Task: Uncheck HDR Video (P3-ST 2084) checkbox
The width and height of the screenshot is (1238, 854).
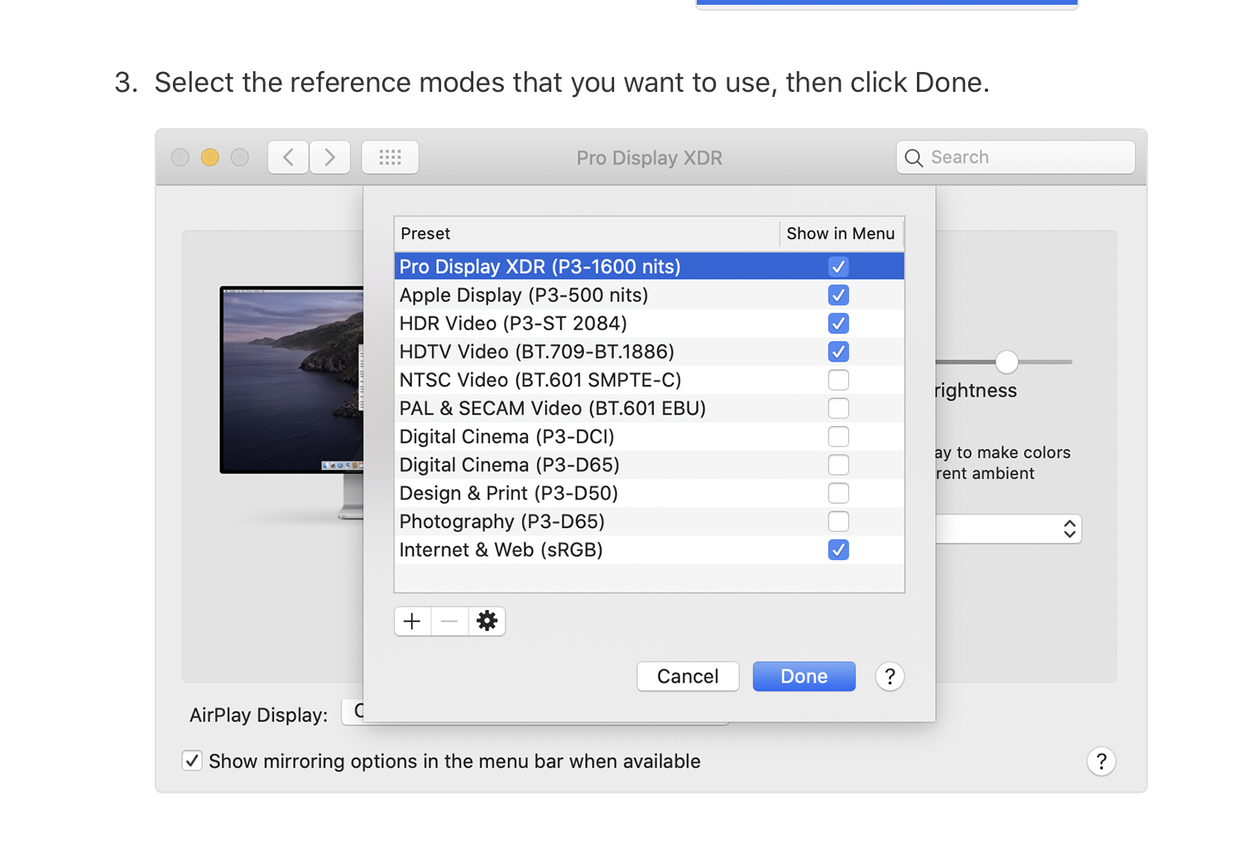Action: click(838, 324)
